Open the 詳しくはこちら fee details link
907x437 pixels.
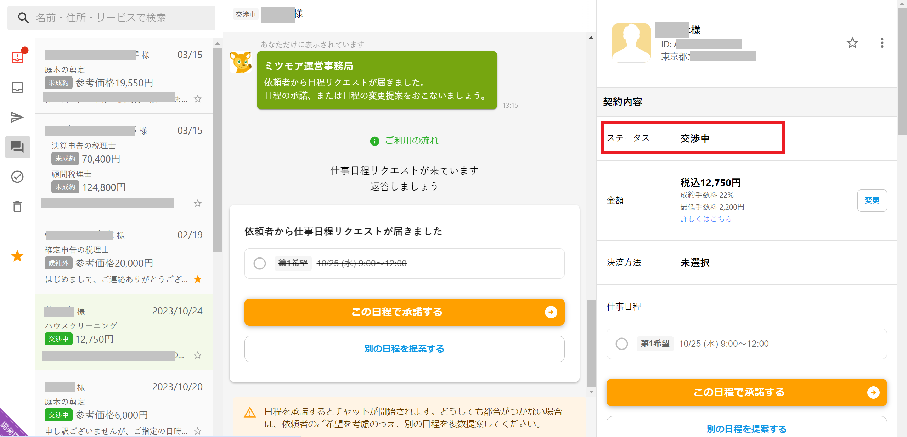coord(706,219)
